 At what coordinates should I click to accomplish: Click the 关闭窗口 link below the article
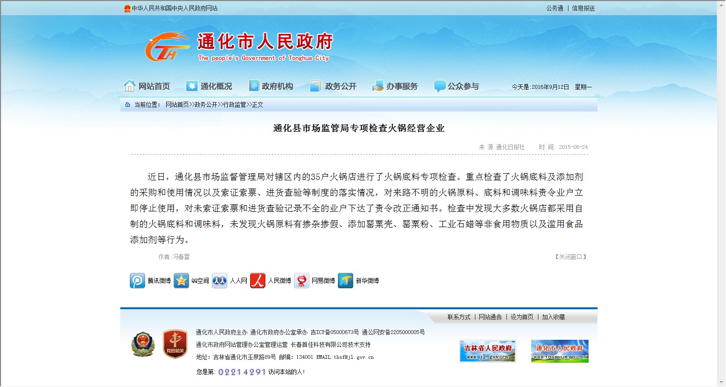coord(570,257)
